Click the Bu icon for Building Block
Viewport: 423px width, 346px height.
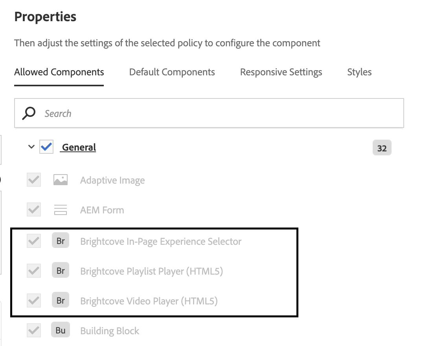point(60,330)
